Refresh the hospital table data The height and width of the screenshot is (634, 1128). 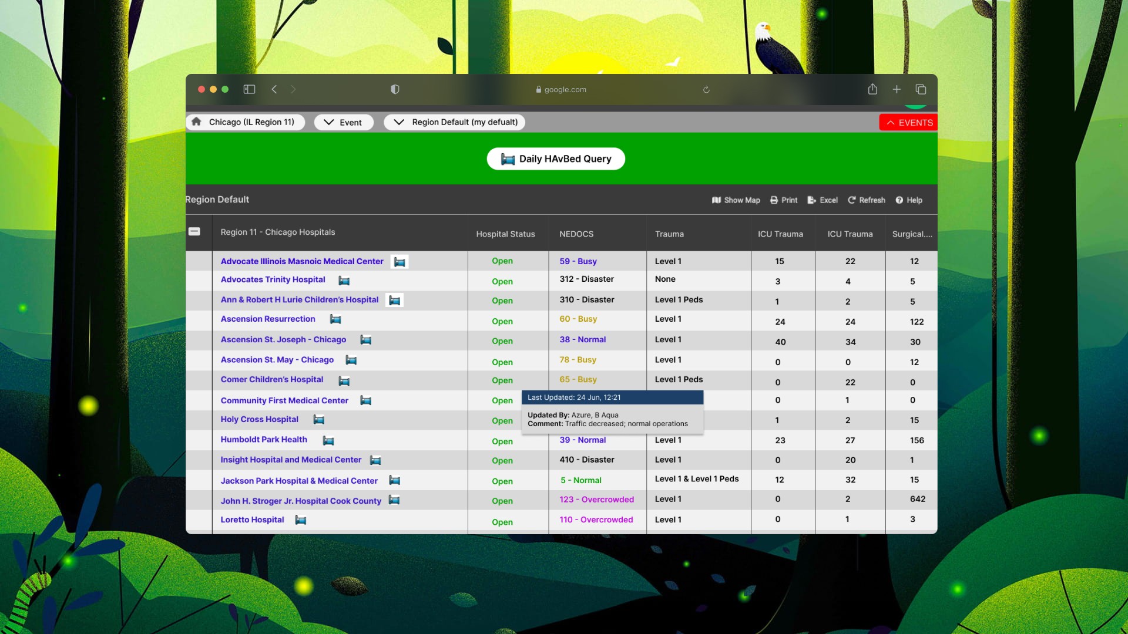point(867,200)
